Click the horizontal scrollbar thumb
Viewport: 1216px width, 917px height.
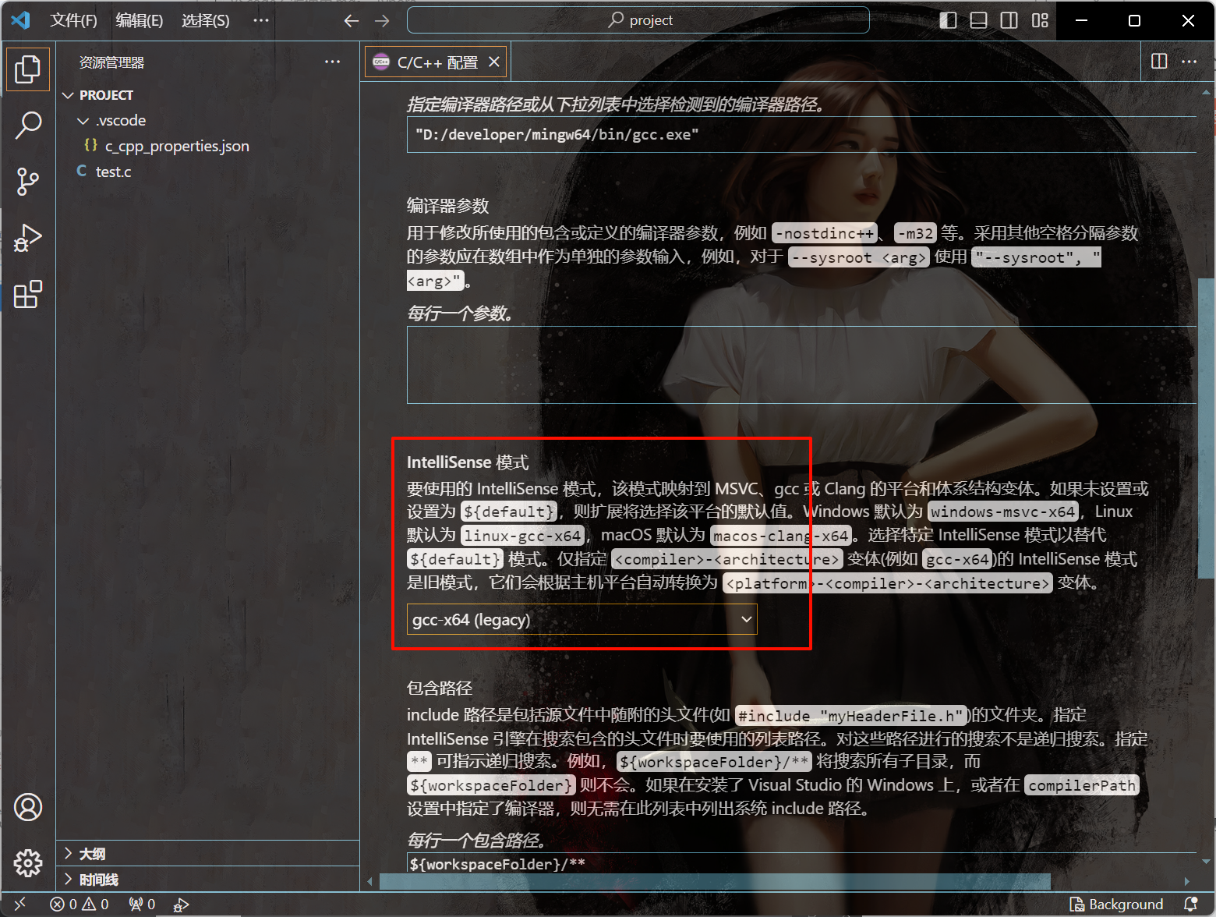pos(715,881)
